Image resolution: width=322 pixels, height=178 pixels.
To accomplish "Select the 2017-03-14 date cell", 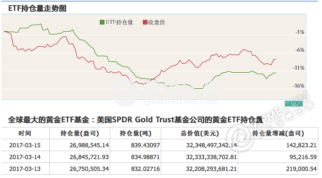I will [25, 157].
